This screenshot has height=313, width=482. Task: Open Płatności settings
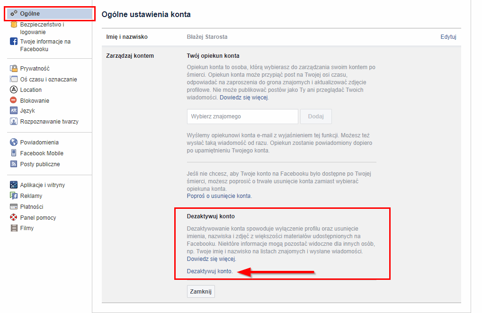(x=32, y=206)
